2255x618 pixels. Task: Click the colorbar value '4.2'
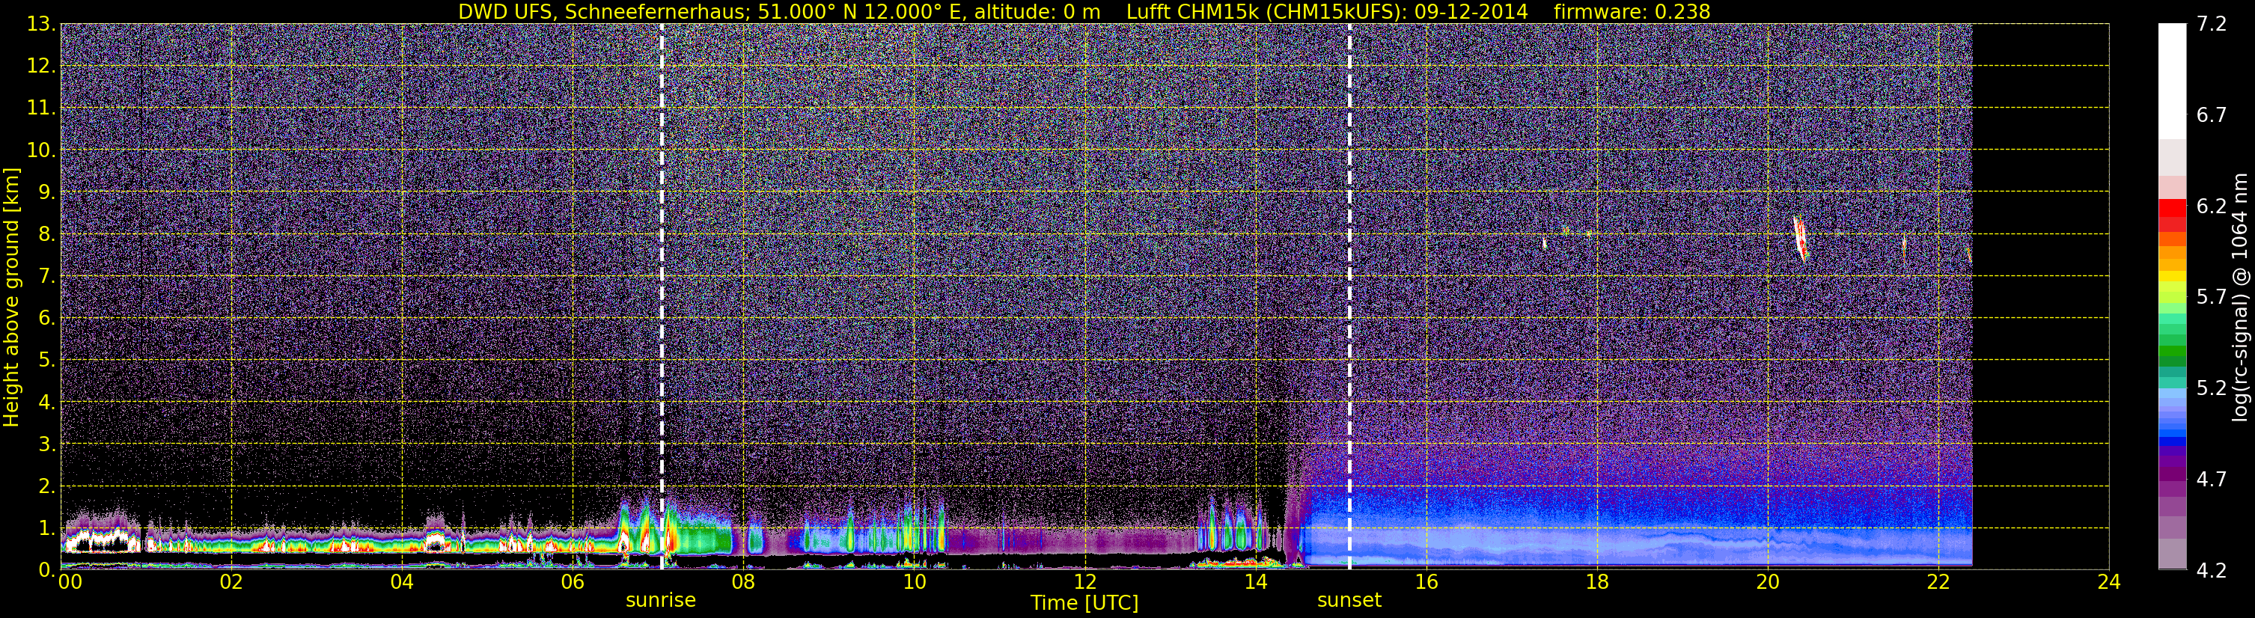click(x=2212, y=571)
